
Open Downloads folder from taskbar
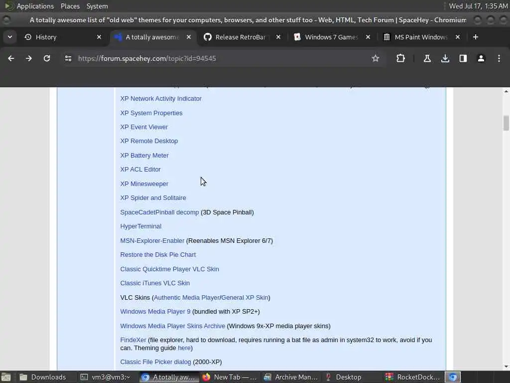pos(44,377)
